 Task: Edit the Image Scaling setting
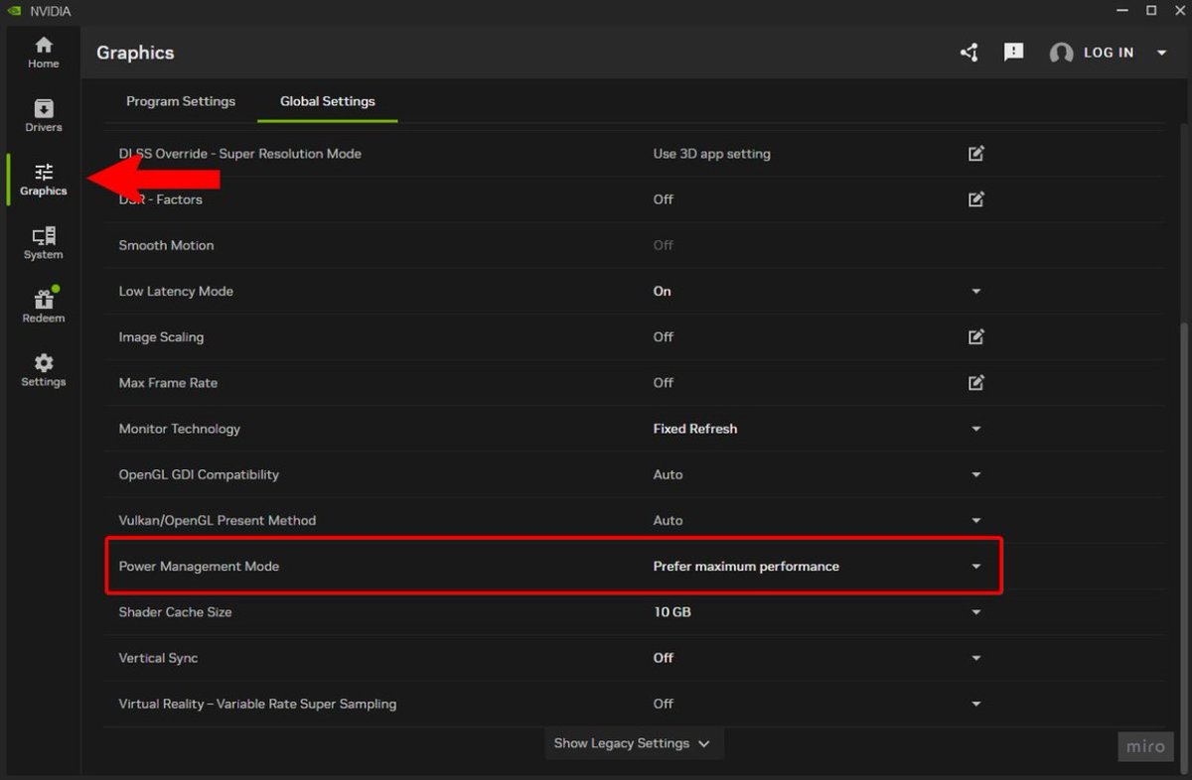point(976,336)
